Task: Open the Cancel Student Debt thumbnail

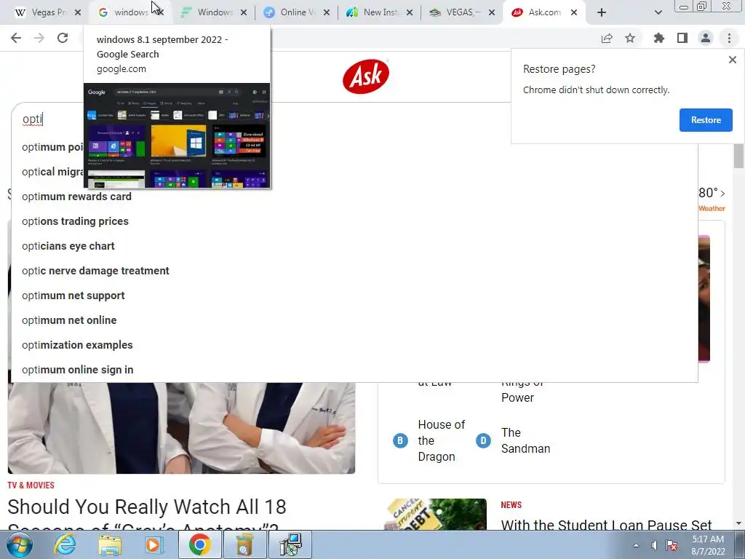Action: coord(435,515)
